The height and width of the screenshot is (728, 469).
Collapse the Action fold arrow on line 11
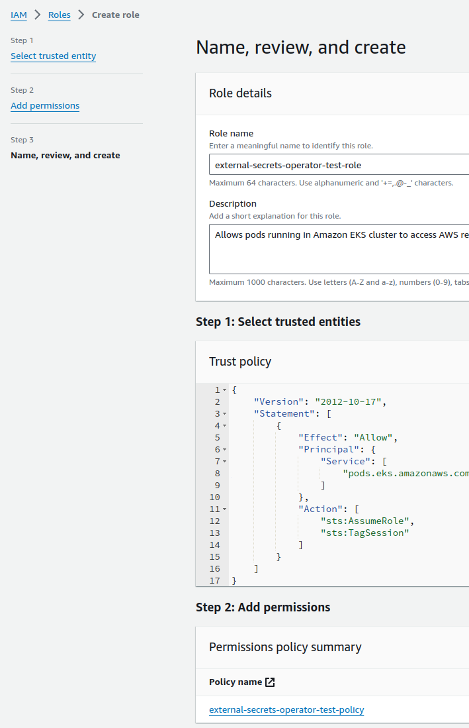pyautogui.click(x=224, y=509)
